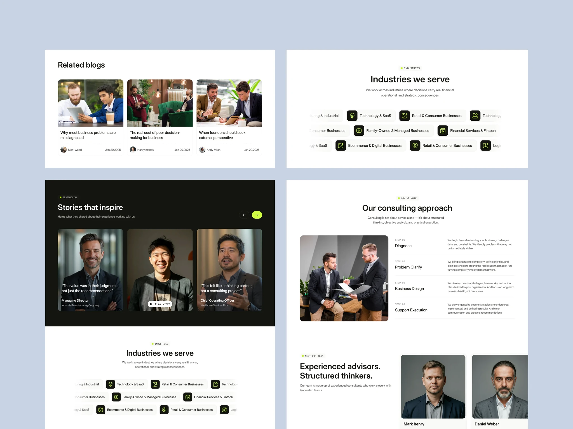Advance testimonials with the green right arrow
Image resolution: width=573 pixels, height=429 pixels.
click(x=257, y=215)
